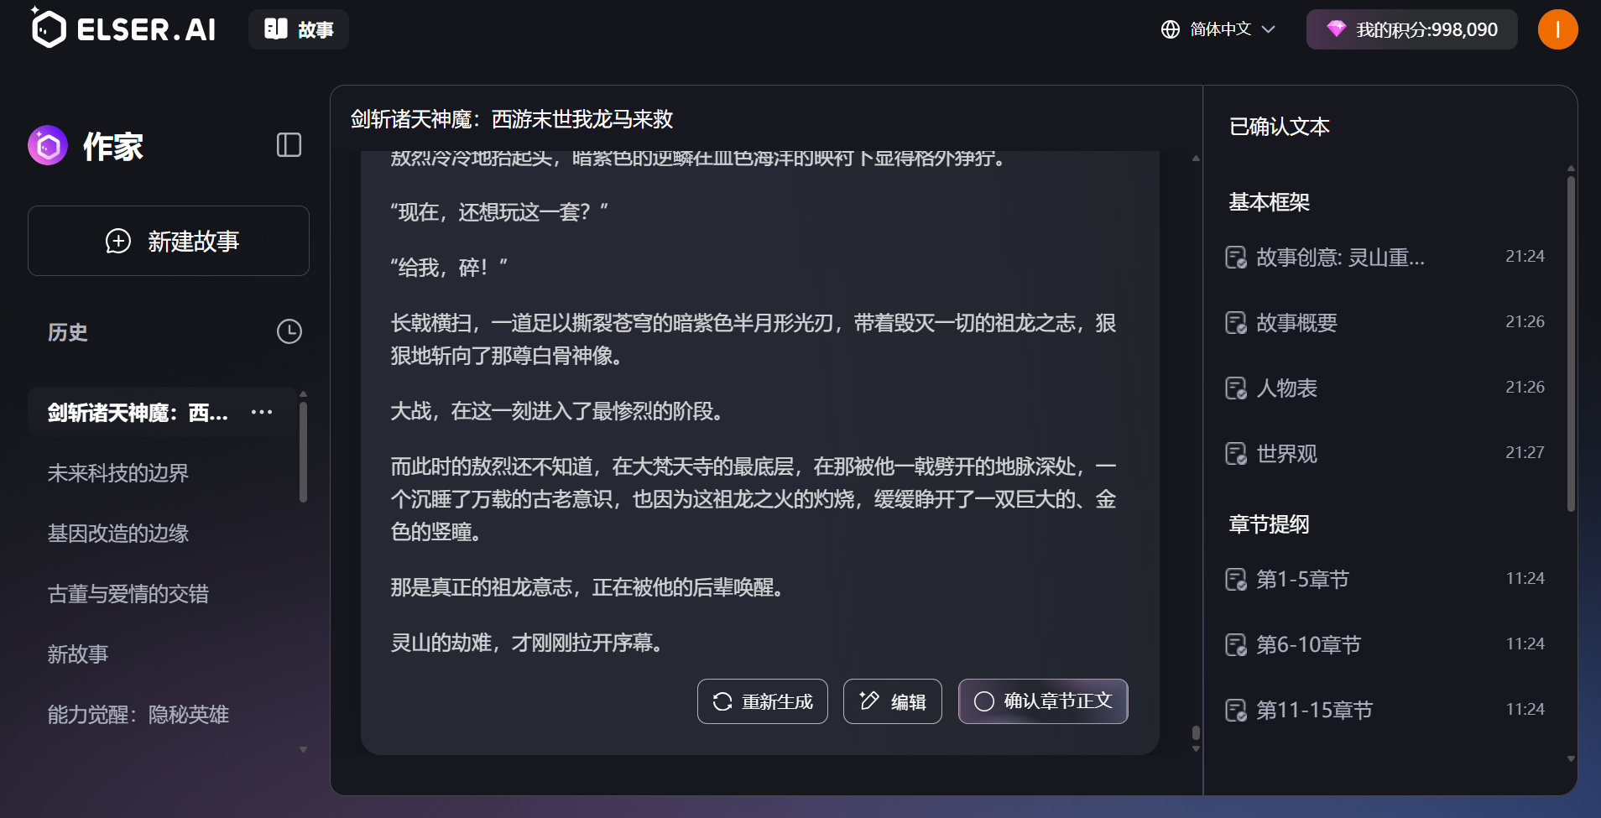Open the 我的积分 points badge
The image size is (1601, 818).
pyautogui.click(x=1411, y=29)
